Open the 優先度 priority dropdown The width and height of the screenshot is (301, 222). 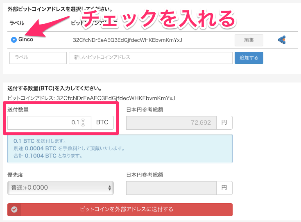click(x=61, y=188)
